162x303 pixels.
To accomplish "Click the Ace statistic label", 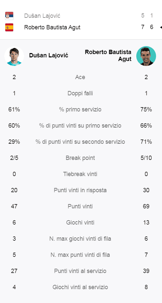I will click(80, 77).
